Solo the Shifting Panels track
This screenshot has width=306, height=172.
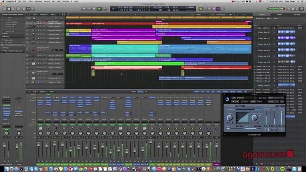(x=41, y=38)
